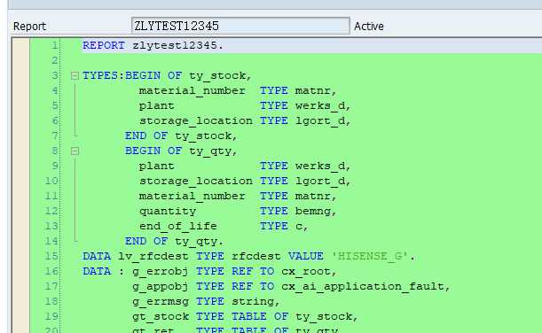The height and width of the screenshot is (333, 542).
Task: Click cx_ai_application_fault, on line 17
Action: pos(365,287)
